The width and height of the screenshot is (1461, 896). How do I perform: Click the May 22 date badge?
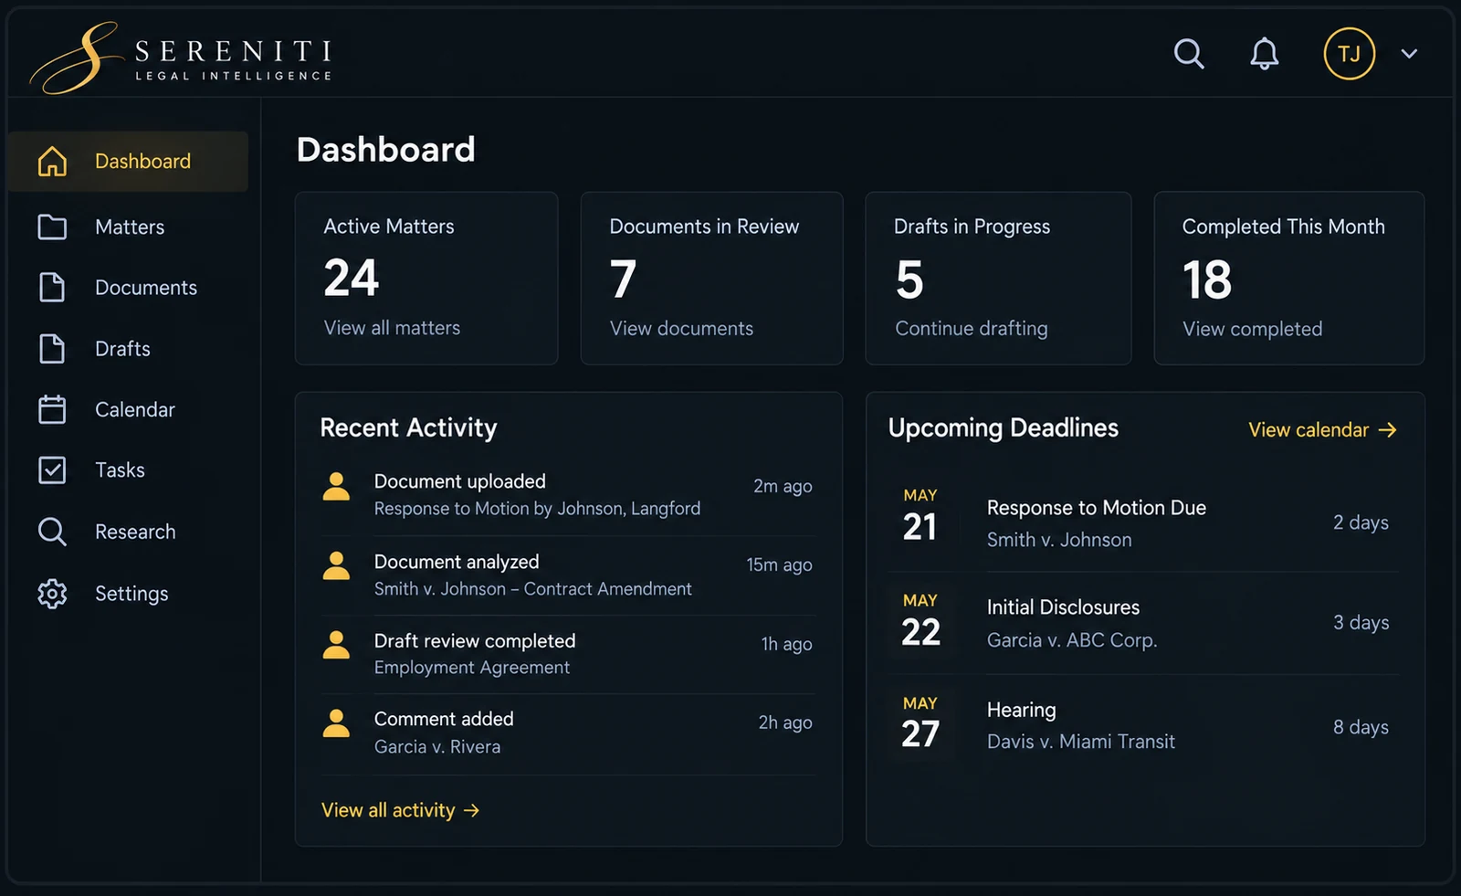pyautogui.click(x=920, y=621)
